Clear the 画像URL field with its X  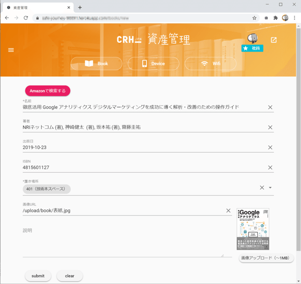[228, 211]
